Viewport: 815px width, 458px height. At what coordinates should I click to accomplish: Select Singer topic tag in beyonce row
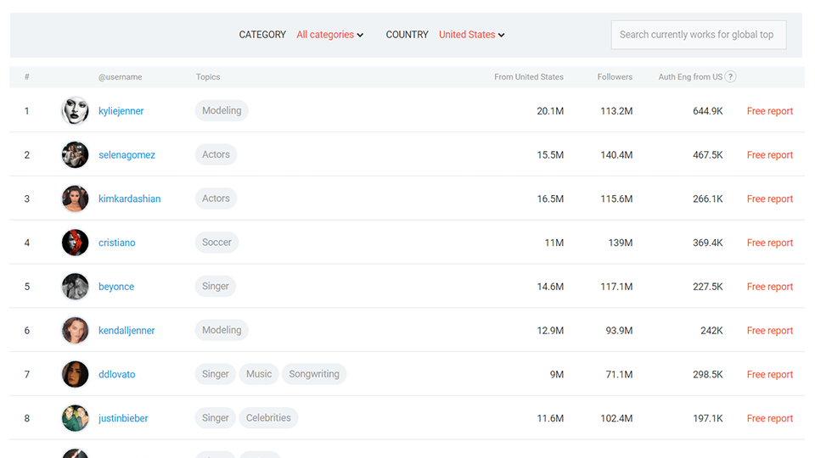(x=215, y=286)
